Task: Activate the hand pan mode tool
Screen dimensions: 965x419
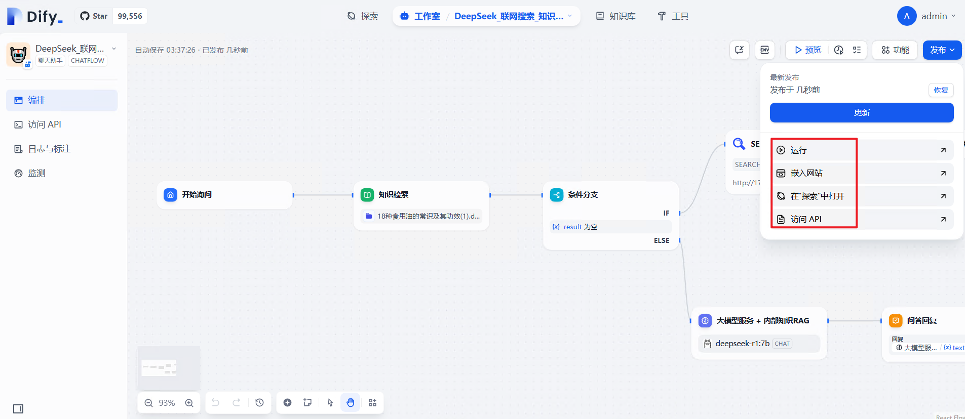Action: point(350,403)
